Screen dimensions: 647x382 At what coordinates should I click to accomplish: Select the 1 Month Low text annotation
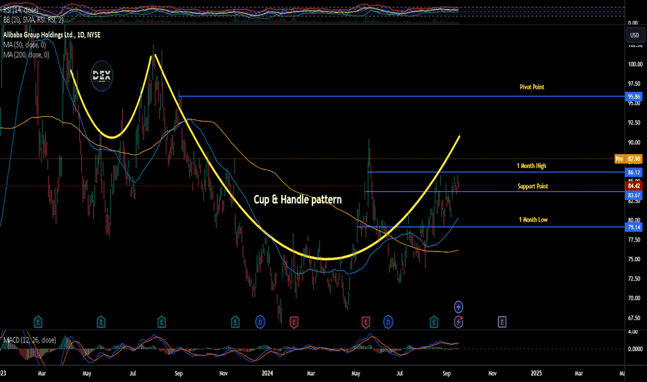click(x=533, y=219)
